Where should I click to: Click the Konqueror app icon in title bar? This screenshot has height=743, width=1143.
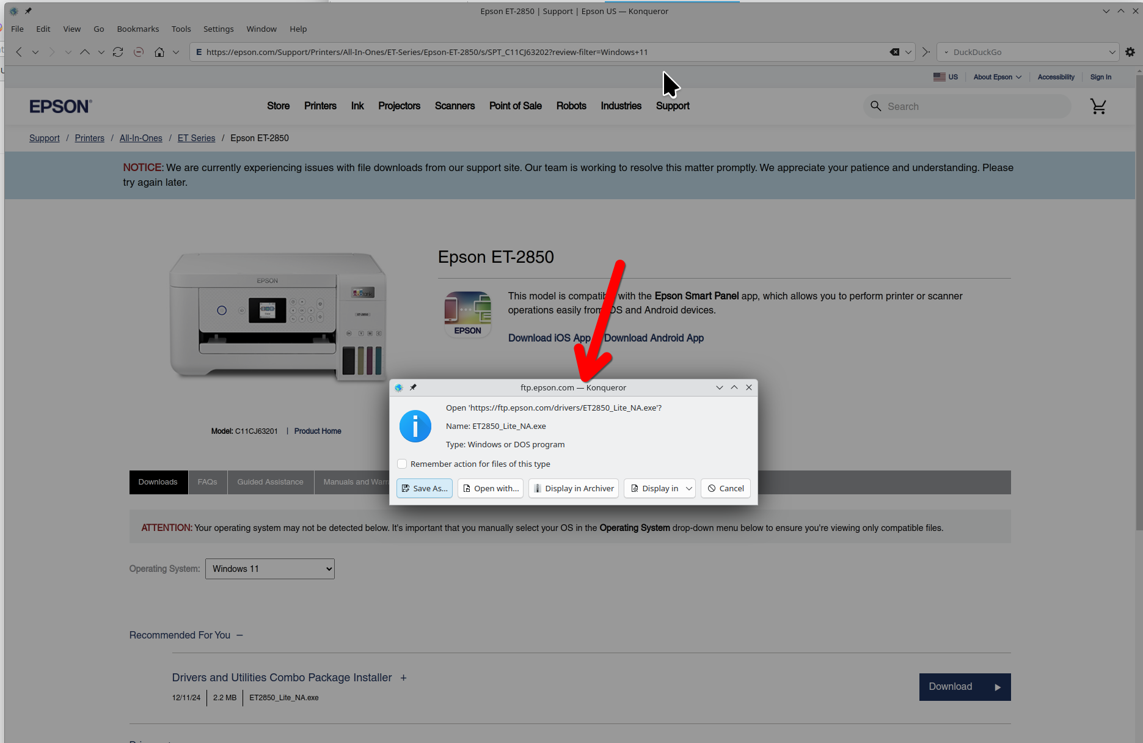[x=14, y=11]
